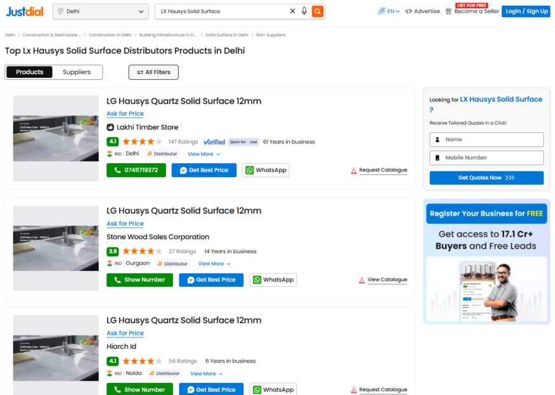Click the Verified badge on Lakhi Timber Store
This screenshot has width=555, height=395.
214,142
